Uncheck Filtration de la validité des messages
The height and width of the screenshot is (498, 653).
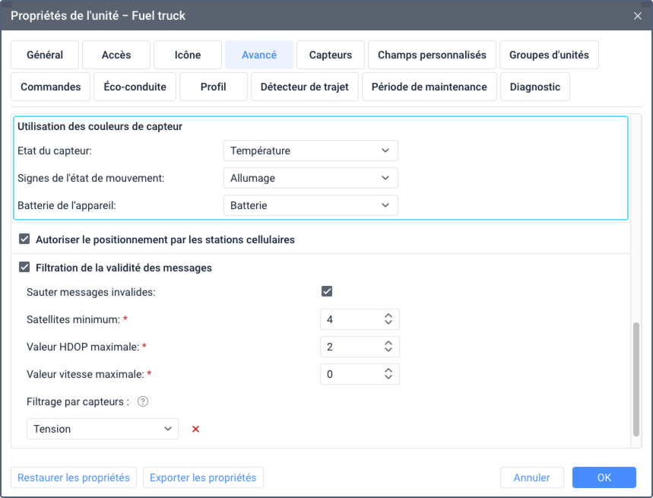24,268
